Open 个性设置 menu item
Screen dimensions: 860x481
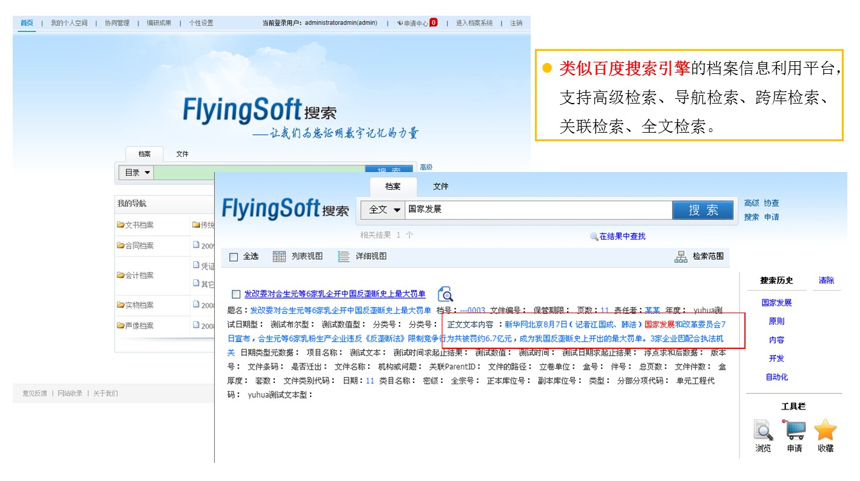tap(201, 23)
